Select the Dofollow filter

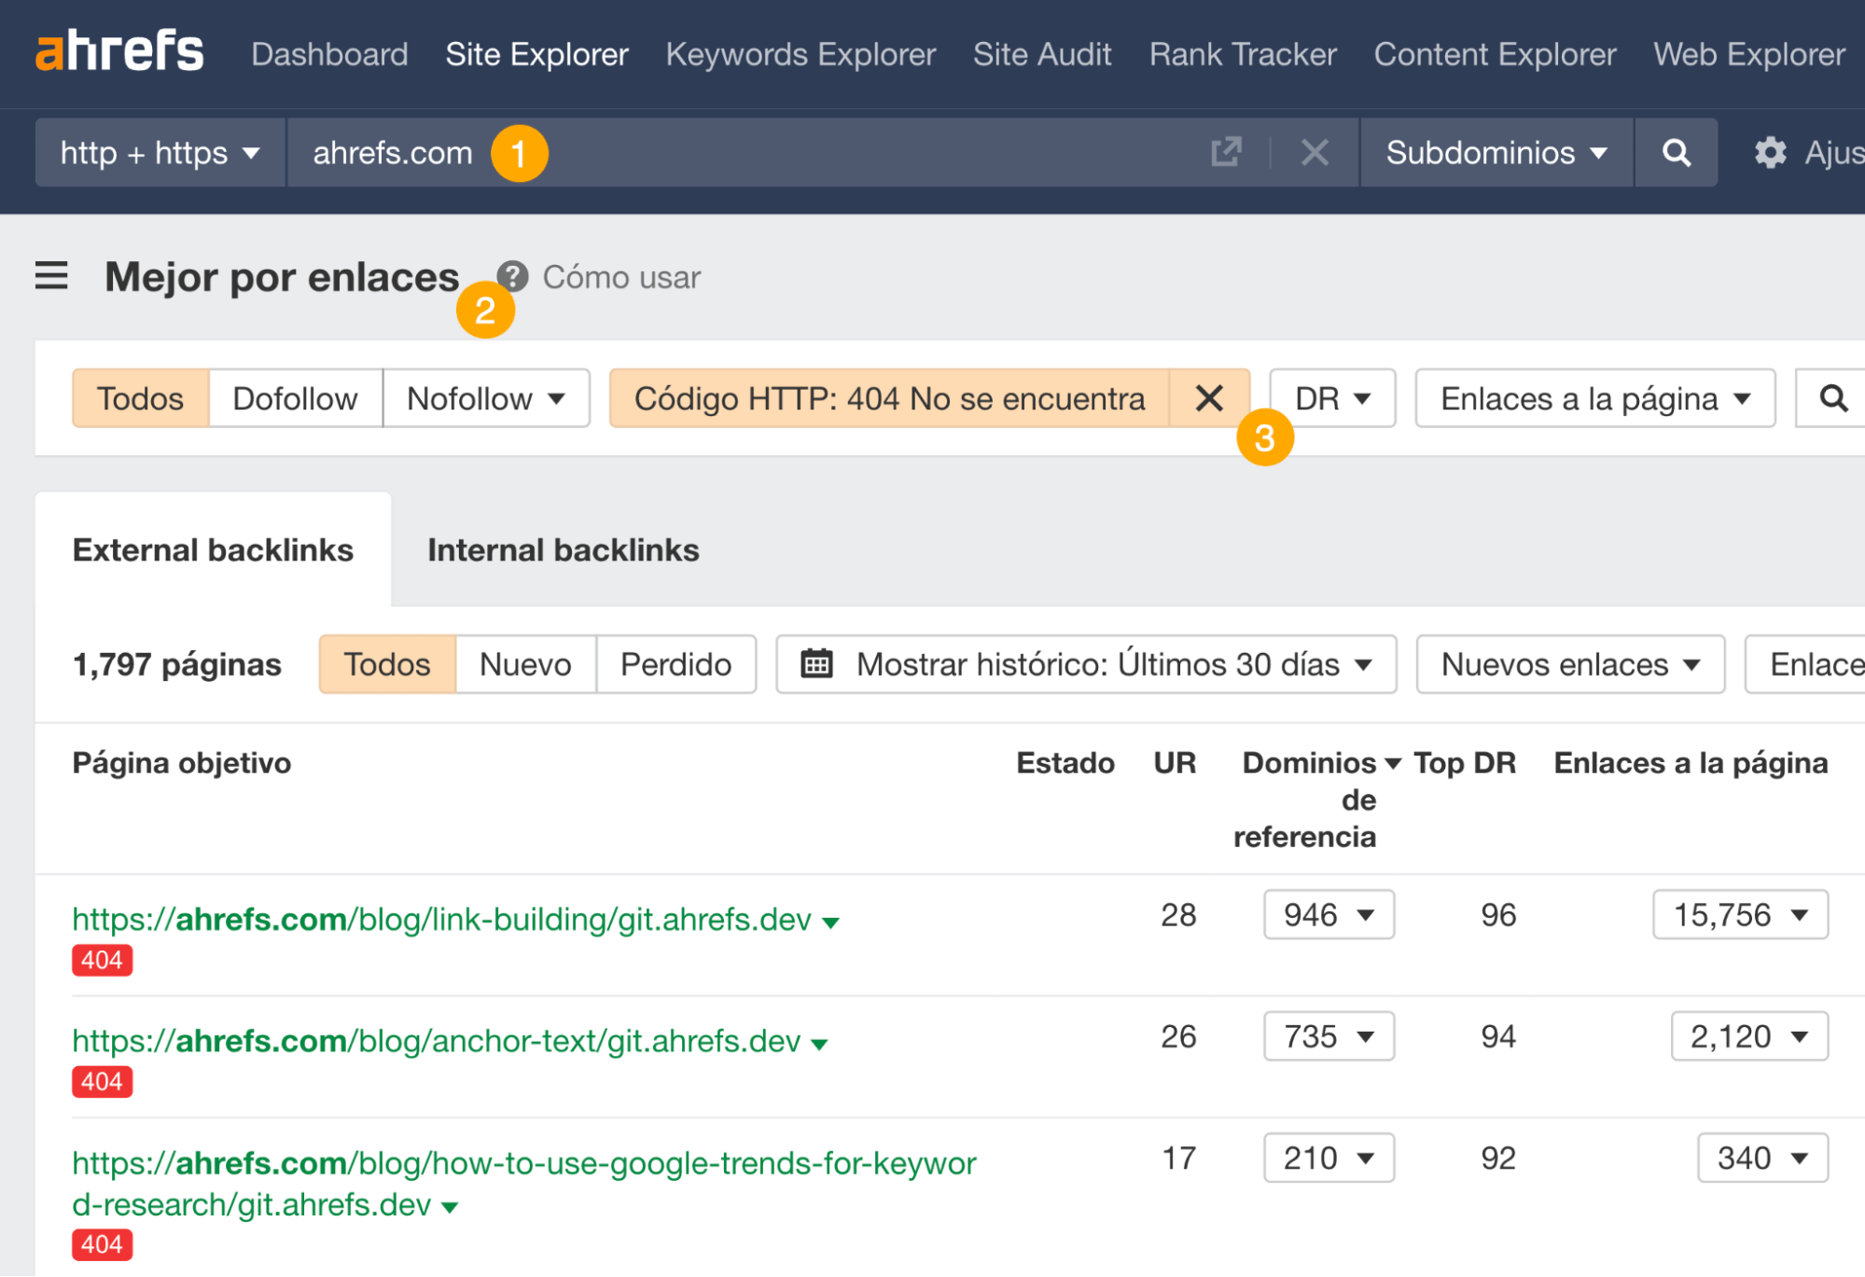(x=296, y=398)
